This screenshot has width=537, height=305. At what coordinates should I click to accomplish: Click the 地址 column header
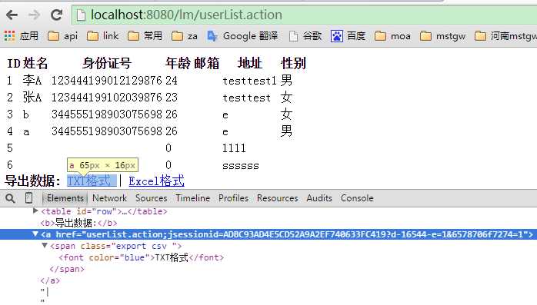coord(250,63)
